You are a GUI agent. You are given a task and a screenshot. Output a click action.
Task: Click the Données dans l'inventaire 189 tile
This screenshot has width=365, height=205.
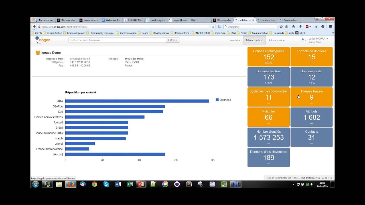click(269, 157)
